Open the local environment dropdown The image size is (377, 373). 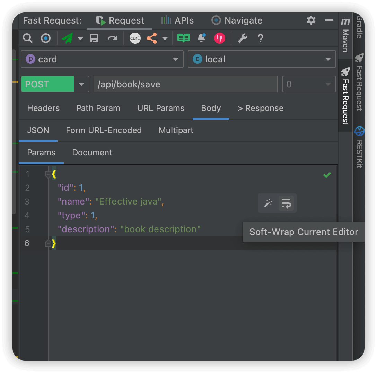pos(262,59)
